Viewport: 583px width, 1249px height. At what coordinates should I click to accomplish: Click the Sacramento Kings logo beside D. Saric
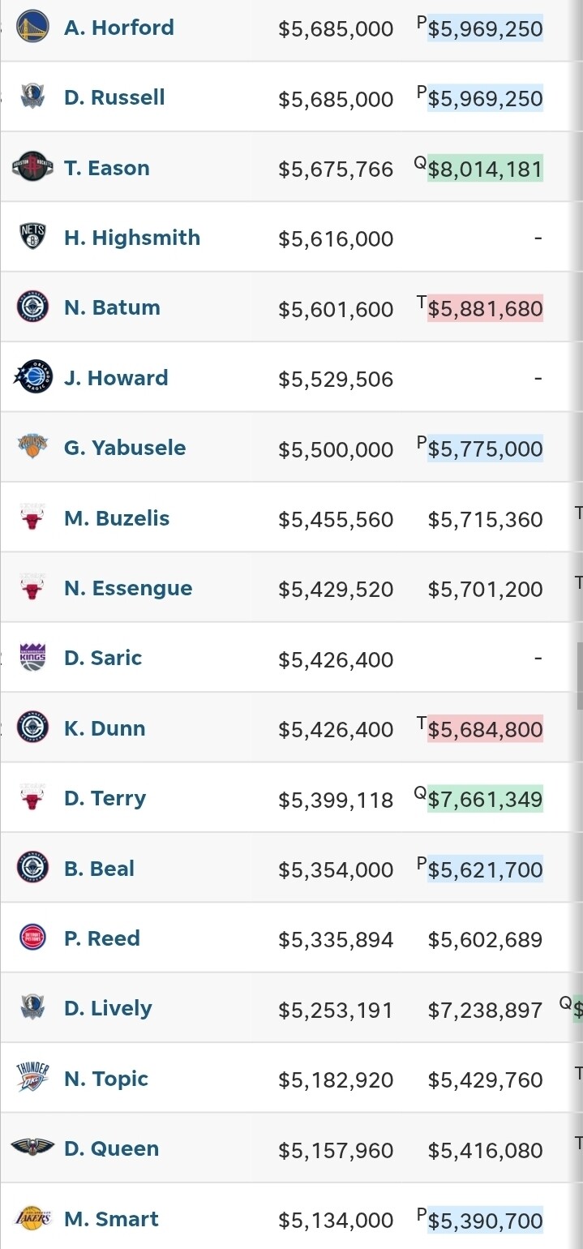coord(33,657)
